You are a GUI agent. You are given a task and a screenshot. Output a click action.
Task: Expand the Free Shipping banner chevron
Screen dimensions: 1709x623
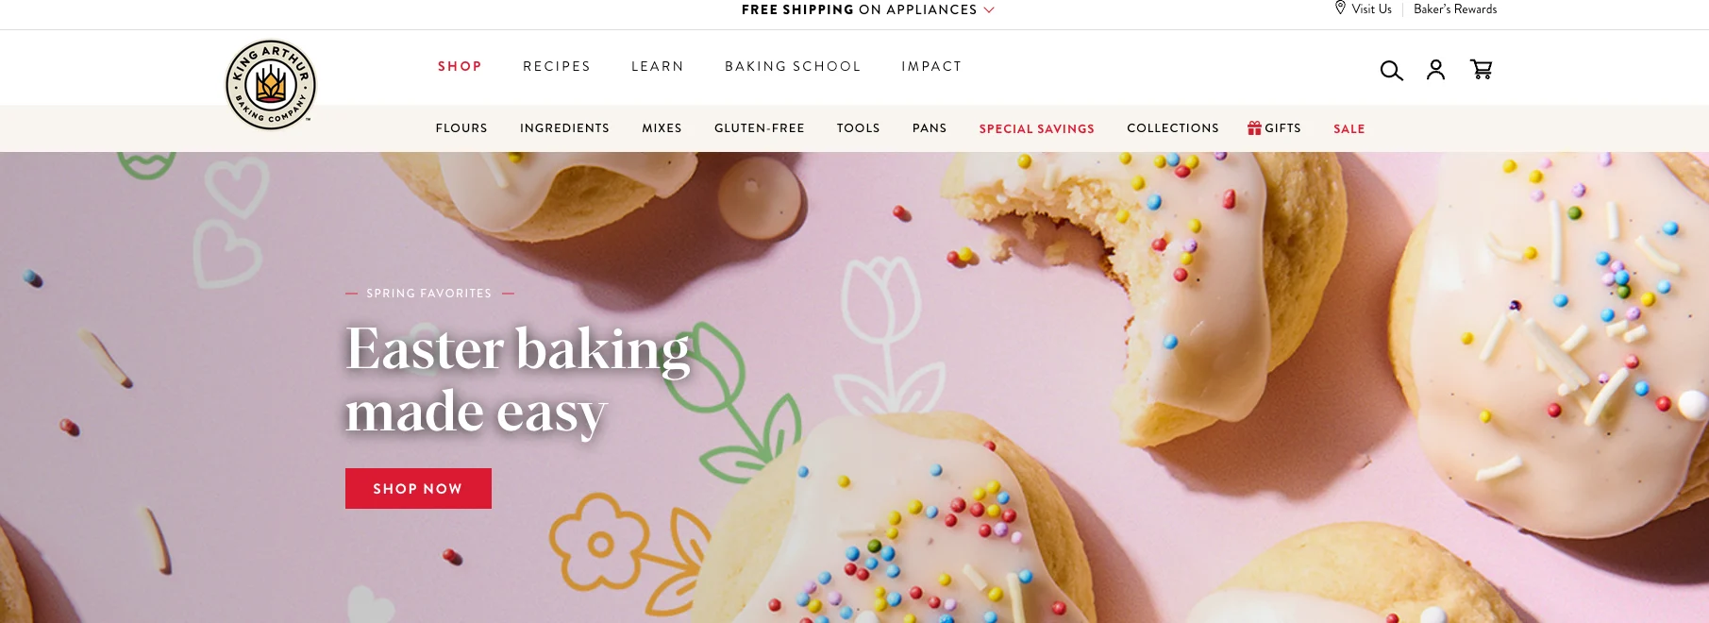pos(989,9)
